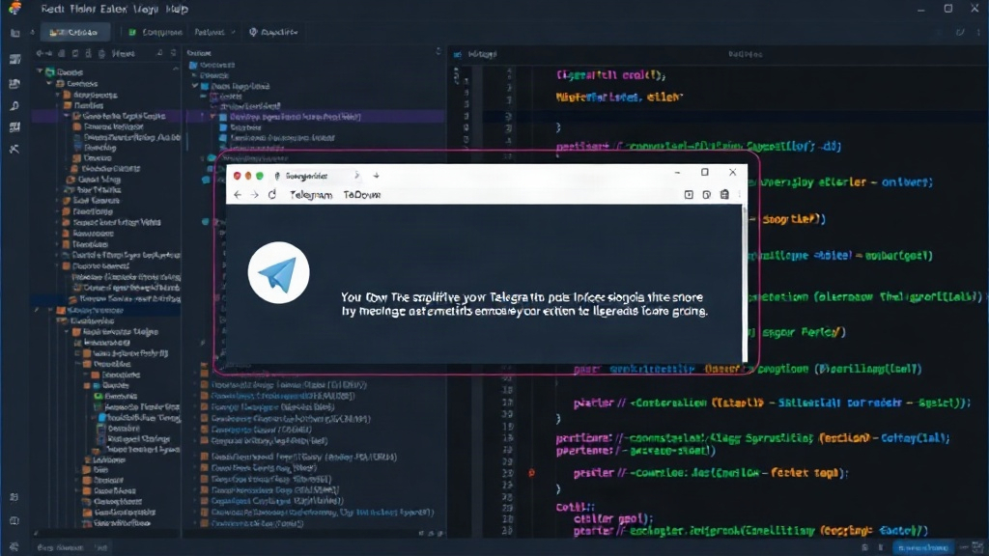The width and height of the screenshot is (989, 556).
Task: Open the toolbar dropdown with the small down chevron
Action: (214, 32)
